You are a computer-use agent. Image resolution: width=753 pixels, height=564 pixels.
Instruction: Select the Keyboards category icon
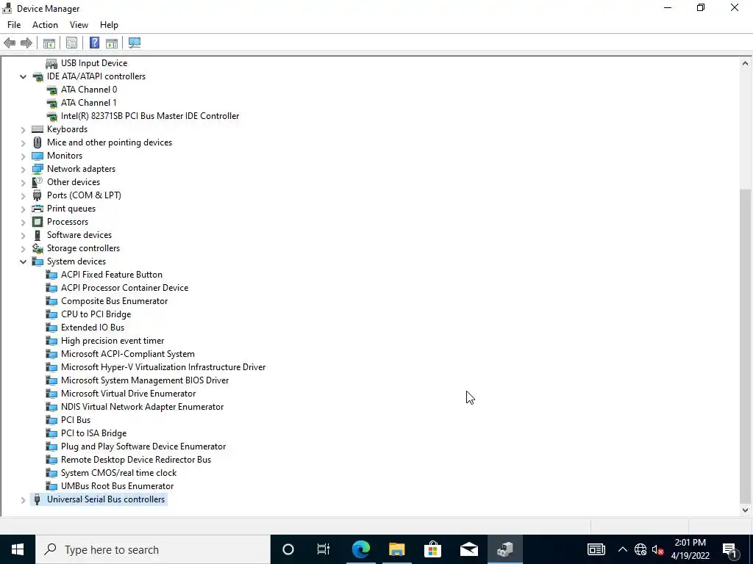pyautogui.click(x=38, y=129)
